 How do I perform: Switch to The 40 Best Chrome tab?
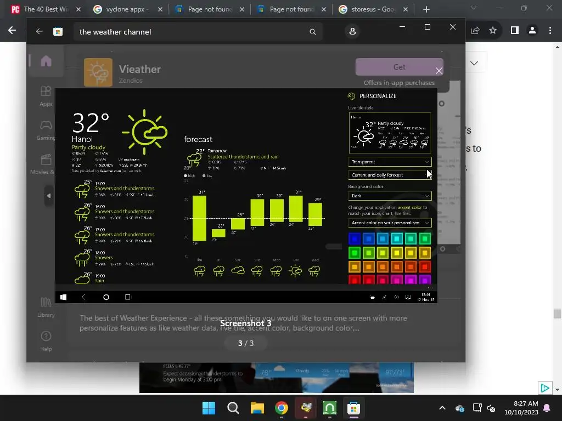46,9
